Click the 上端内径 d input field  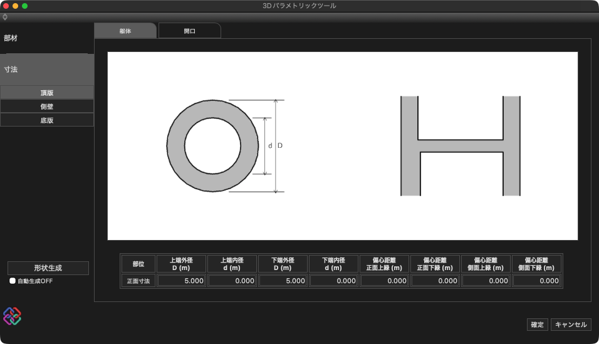click(232, 281)
